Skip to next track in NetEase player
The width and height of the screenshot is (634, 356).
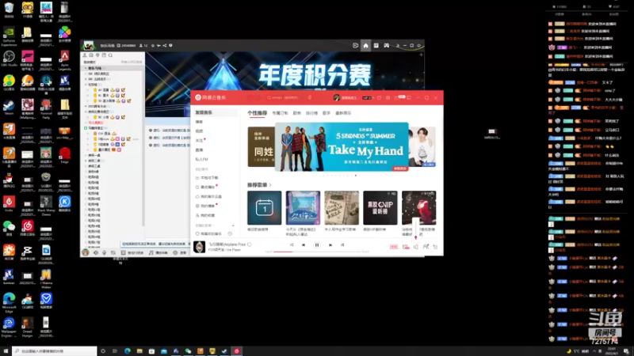coord(330,244)
